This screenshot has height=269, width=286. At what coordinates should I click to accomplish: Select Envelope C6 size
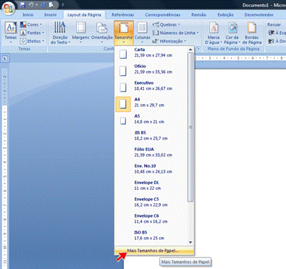click(151, 219)
